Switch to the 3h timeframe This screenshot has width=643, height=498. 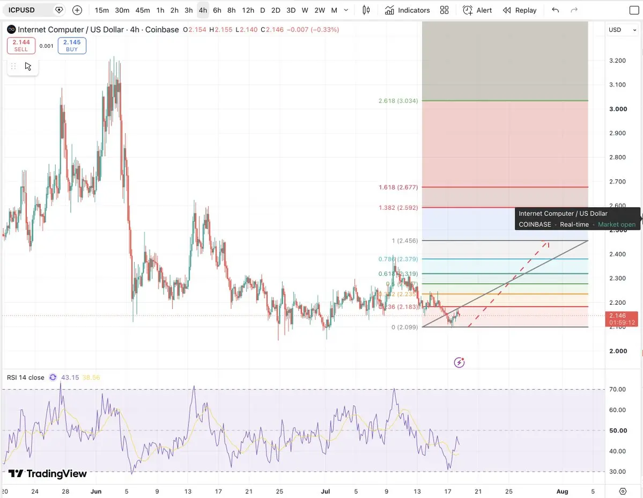[x=189, y=10]
